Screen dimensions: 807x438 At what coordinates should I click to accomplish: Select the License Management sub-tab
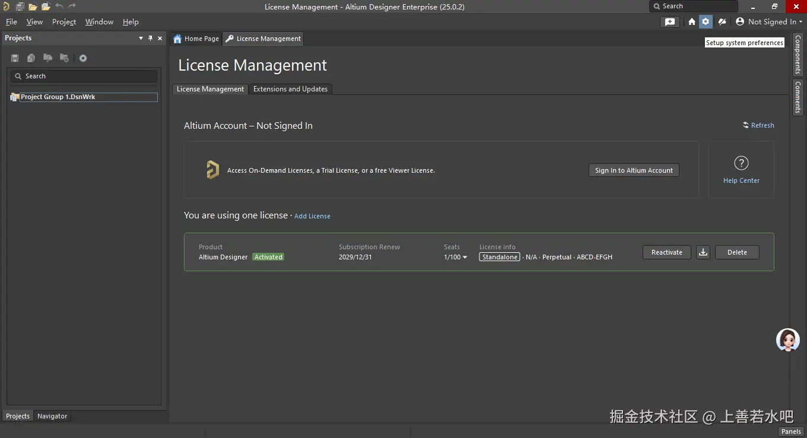(210, 89)
